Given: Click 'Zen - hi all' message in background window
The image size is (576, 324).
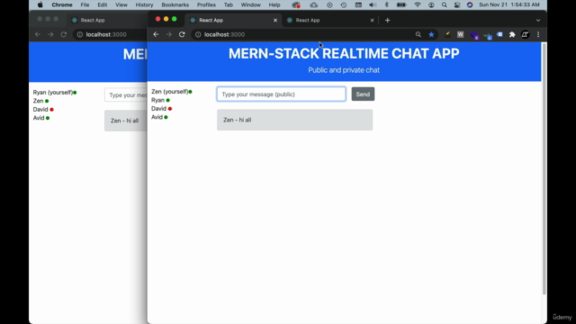Looking at the screenshot, I should (126, 121).
